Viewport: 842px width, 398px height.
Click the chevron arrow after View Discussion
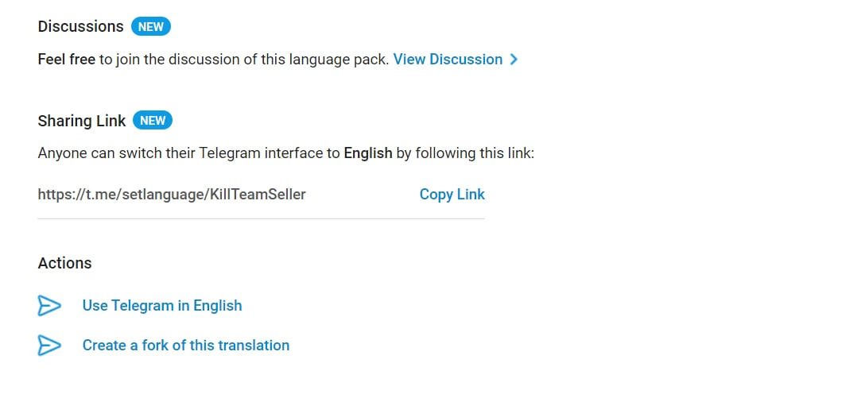(x=514, y=60)
